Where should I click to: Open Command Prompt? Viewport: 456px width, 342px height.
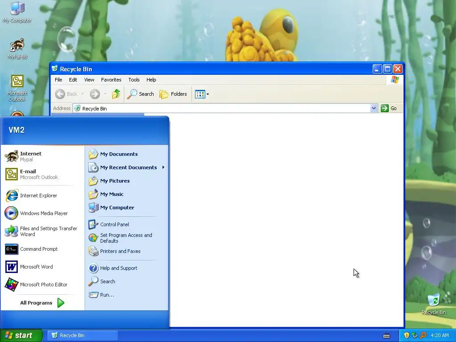point(42,249)
